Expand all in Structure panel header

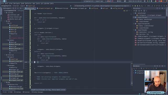pos(157,8)
